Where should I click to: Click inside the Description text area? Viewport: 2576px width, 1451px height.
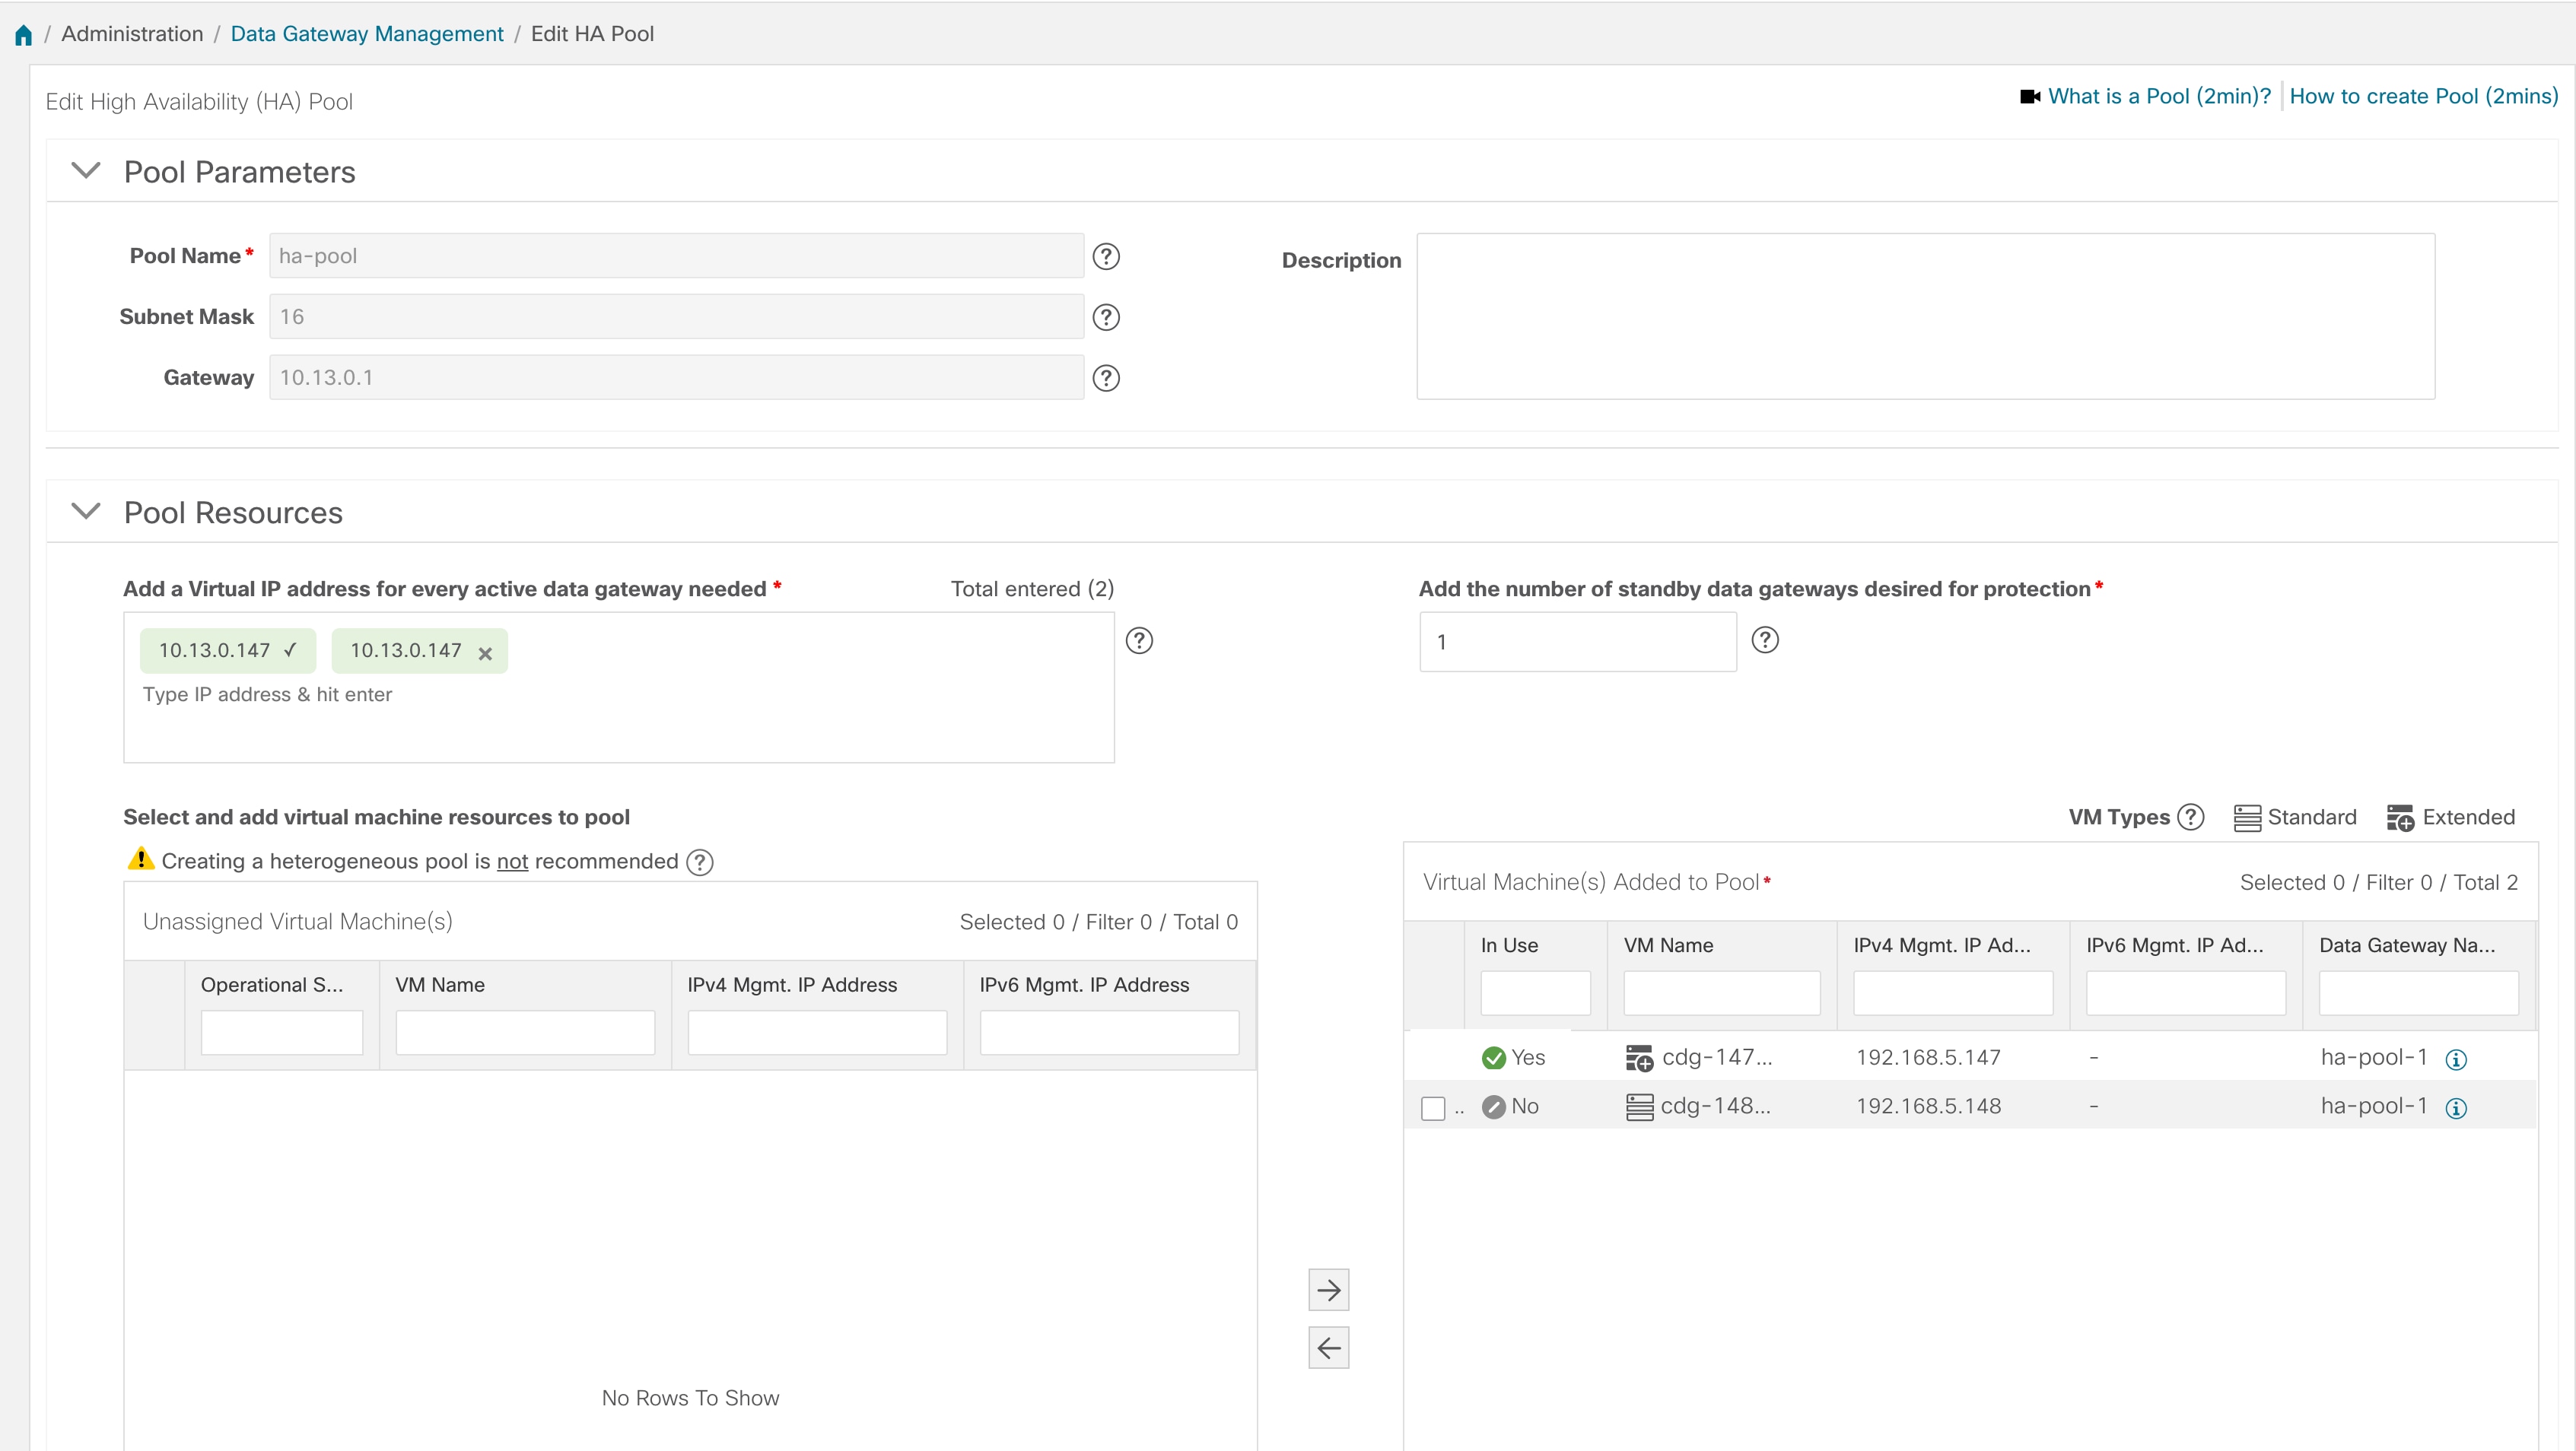(1924, 317)
